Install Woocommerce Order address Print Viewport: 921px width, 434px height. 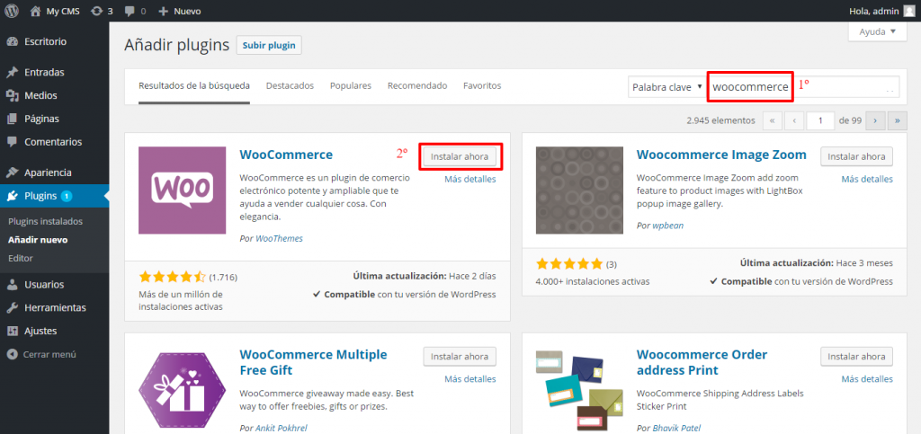coord(856,356)
